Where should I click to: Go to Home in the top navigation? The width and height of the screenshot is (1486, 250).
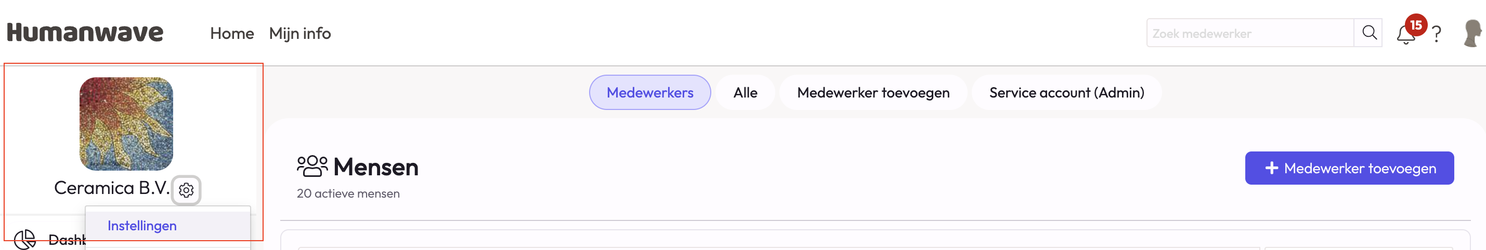(x=232, y=33)
